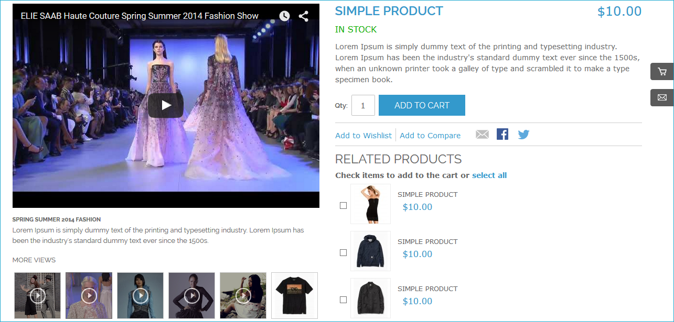Click the MORE VIEWS label
This screenshot has width=674, height=322.
(34, 260)
